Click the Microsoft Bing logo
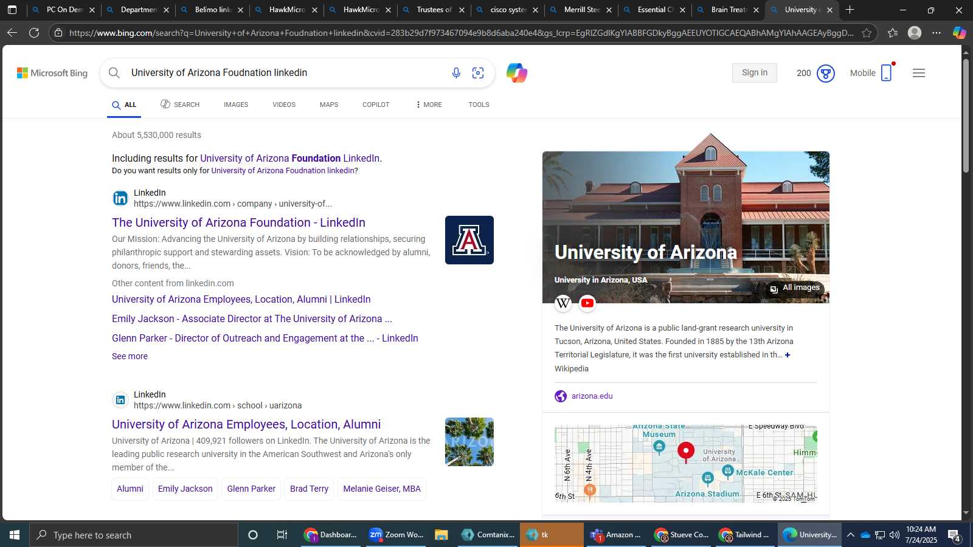 coord(52,73)
